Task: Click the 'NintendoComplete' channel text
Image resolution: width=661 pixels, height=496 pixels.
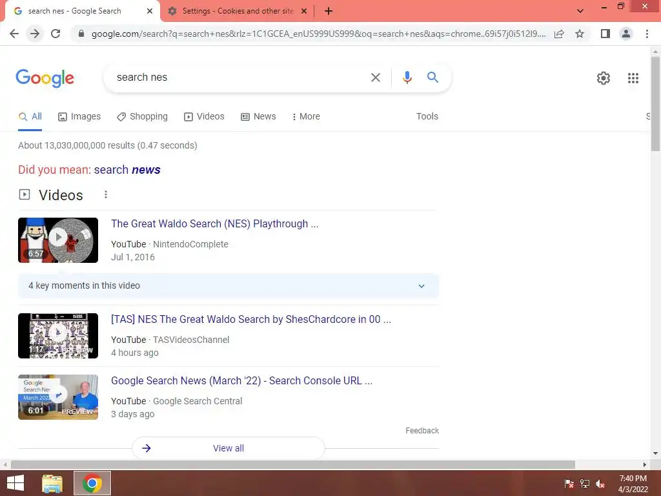Action: coord(190,244)
